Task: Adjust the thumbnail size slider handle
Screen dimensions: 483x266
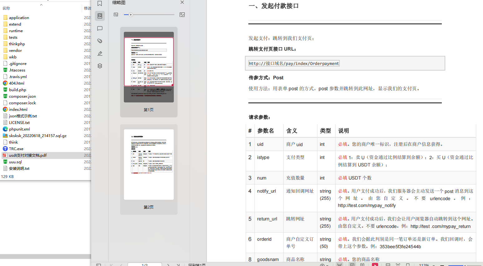Action: (131, 15)
